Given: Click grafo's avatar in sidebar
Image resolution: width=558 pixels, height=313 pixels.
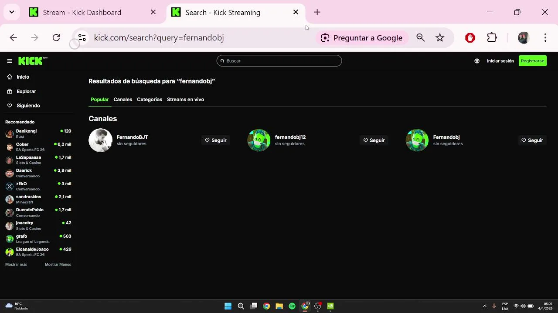Looking at the screenshot, I should click(10, 239).
